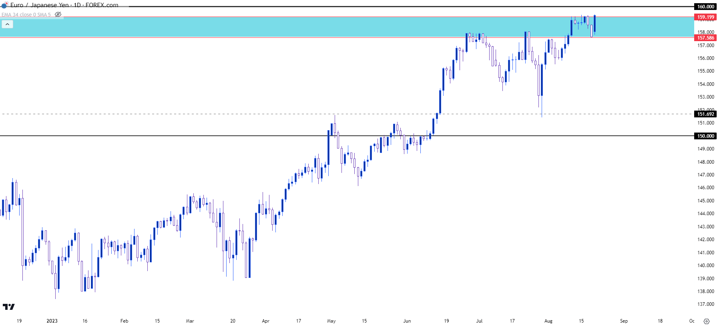717x325 pixels.
Task: Open chart settings via the gear icon
Action: [707, 321]
